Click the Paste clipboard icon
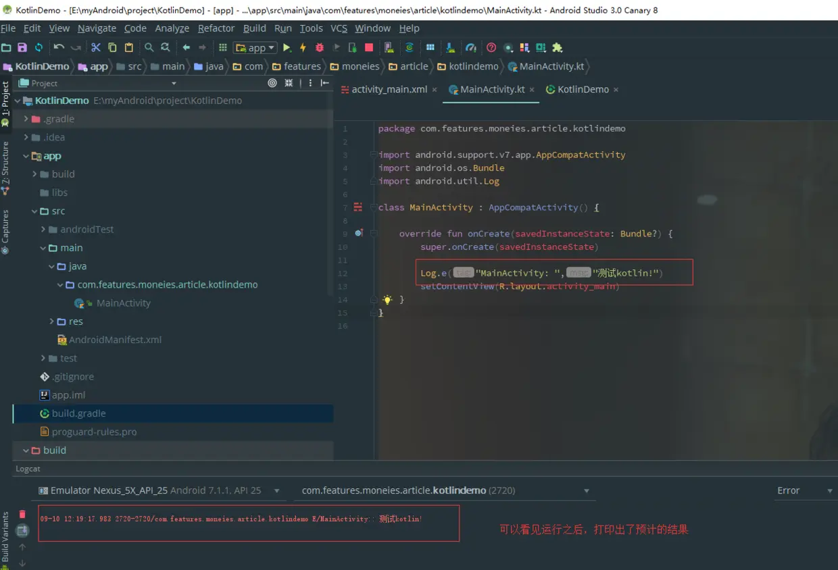This screenshot has width=838, height=570. click(128, 47)
